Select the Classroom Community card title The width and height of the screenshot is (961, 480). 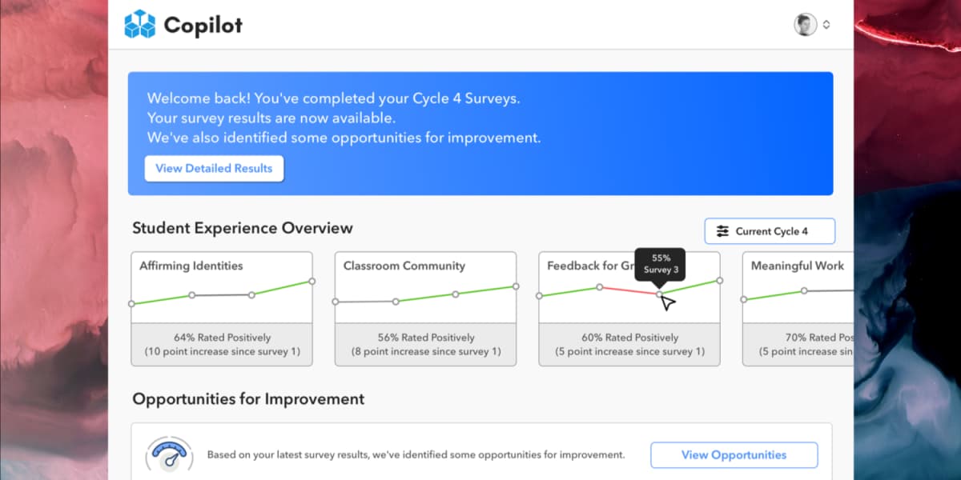[x=404, y=266]
